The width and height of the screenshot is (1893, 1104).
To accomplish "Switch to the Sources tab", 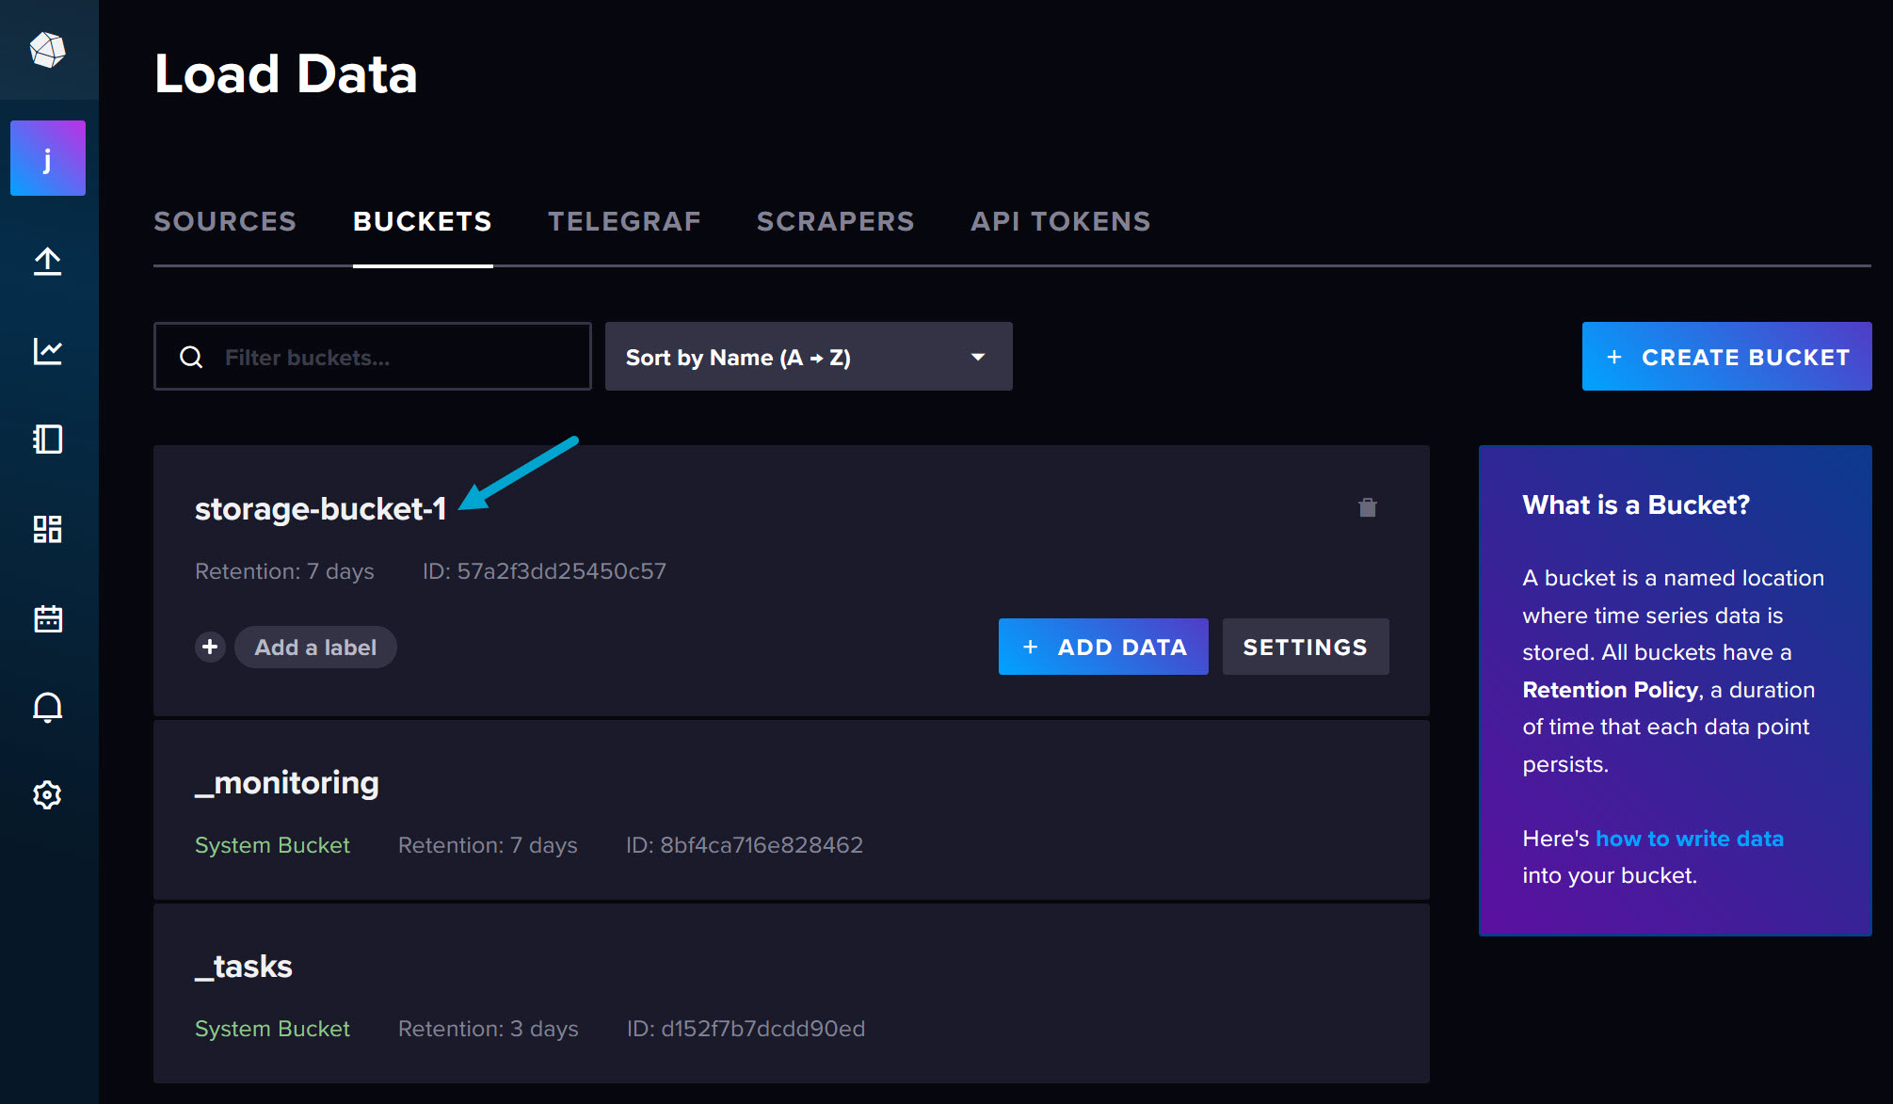I will [x=225, y=221].
